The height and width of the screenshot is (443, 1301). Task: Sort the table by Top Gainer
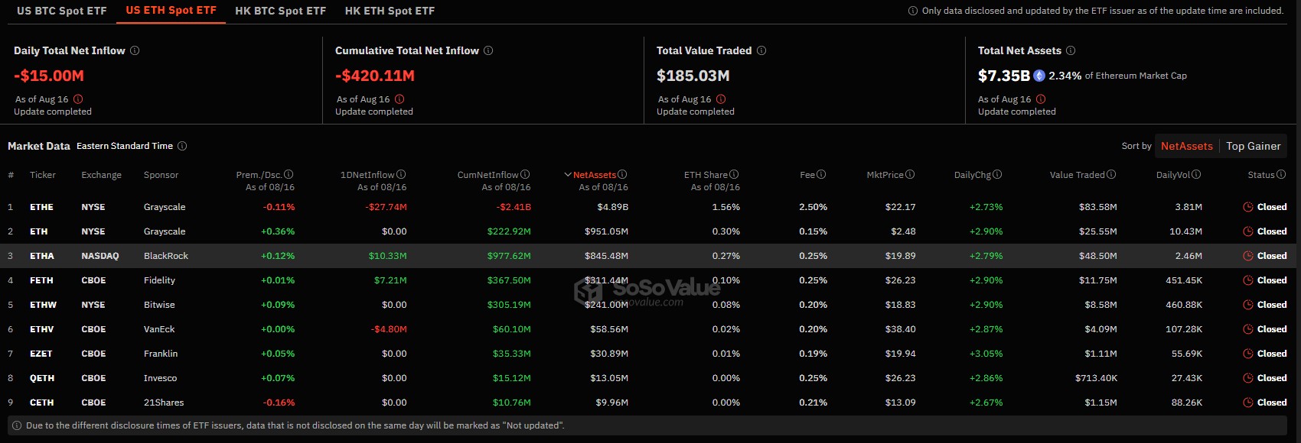click(1253, 146)
